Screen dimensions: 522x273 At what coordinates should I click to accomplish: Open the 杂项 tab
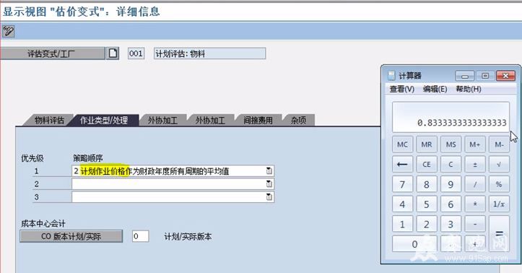click(x=298, y=120)
